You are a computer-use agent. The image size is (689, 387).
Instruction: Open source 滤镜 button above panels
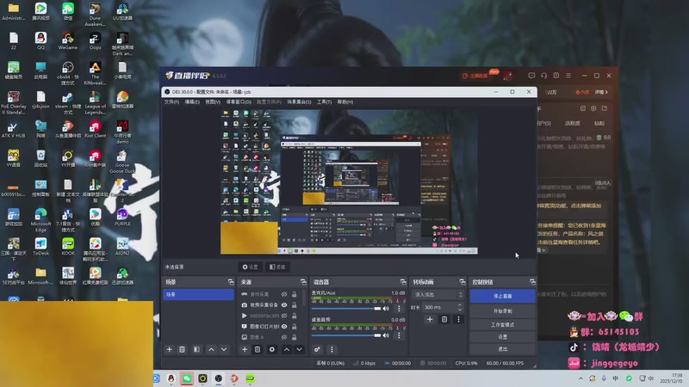277,267
